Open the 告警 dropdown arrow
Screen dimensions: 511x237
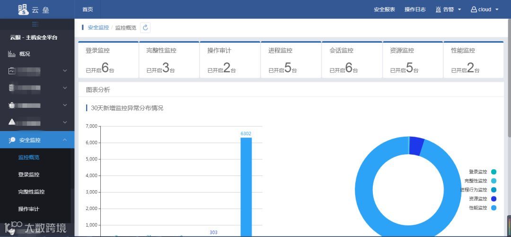click(459, 9)
